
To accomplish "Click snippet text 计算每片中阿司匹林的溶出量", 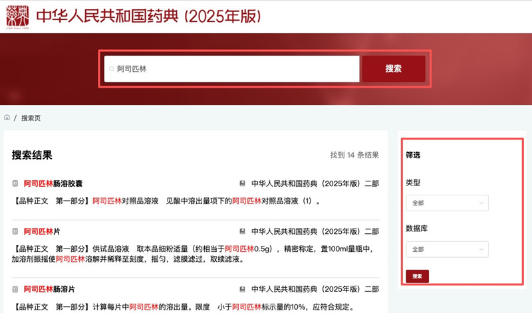I will (140, 307).
